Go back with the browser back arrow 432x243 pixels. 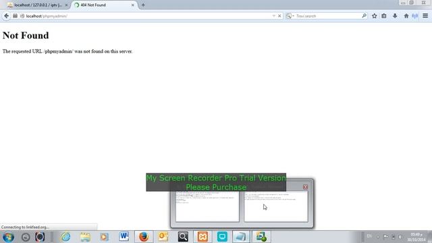(6, 16)
